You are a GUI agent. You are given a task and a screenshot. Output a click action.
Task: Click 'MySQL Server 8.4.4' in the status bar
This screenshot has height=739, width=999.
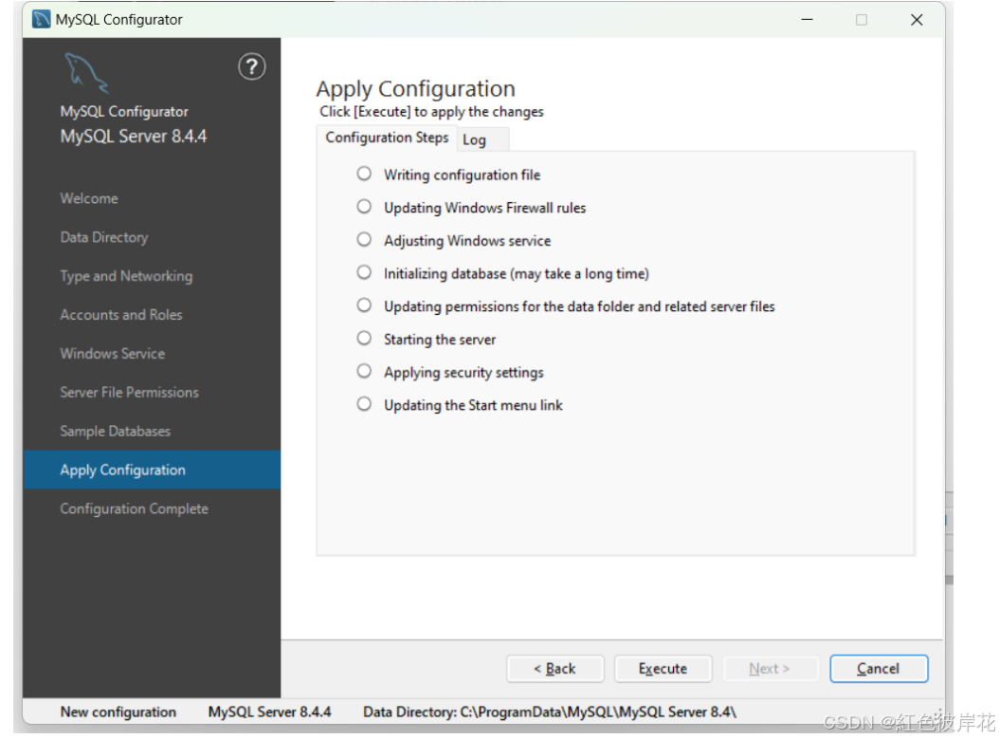tap(269, 712)
